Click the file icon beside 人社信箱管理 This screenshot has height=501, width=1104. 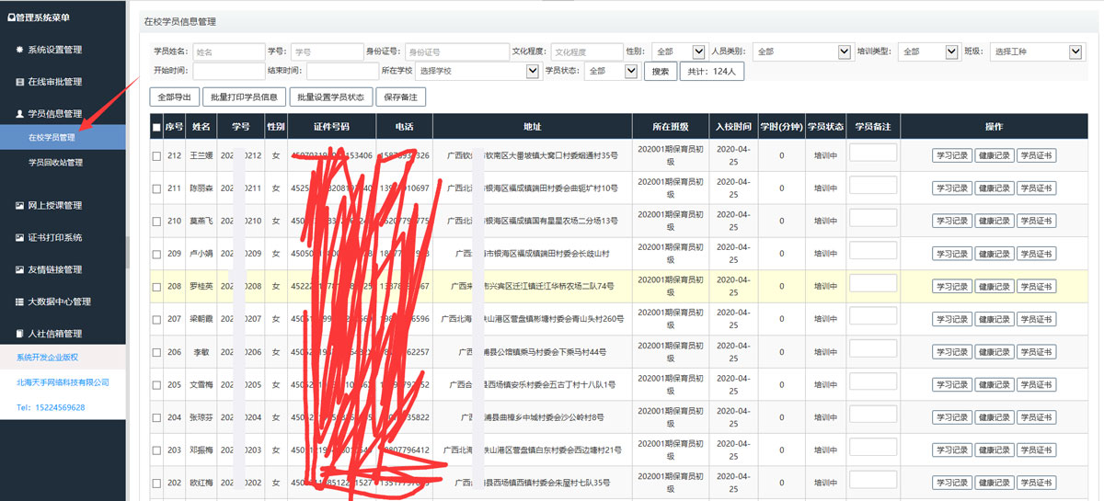(19, 334)
